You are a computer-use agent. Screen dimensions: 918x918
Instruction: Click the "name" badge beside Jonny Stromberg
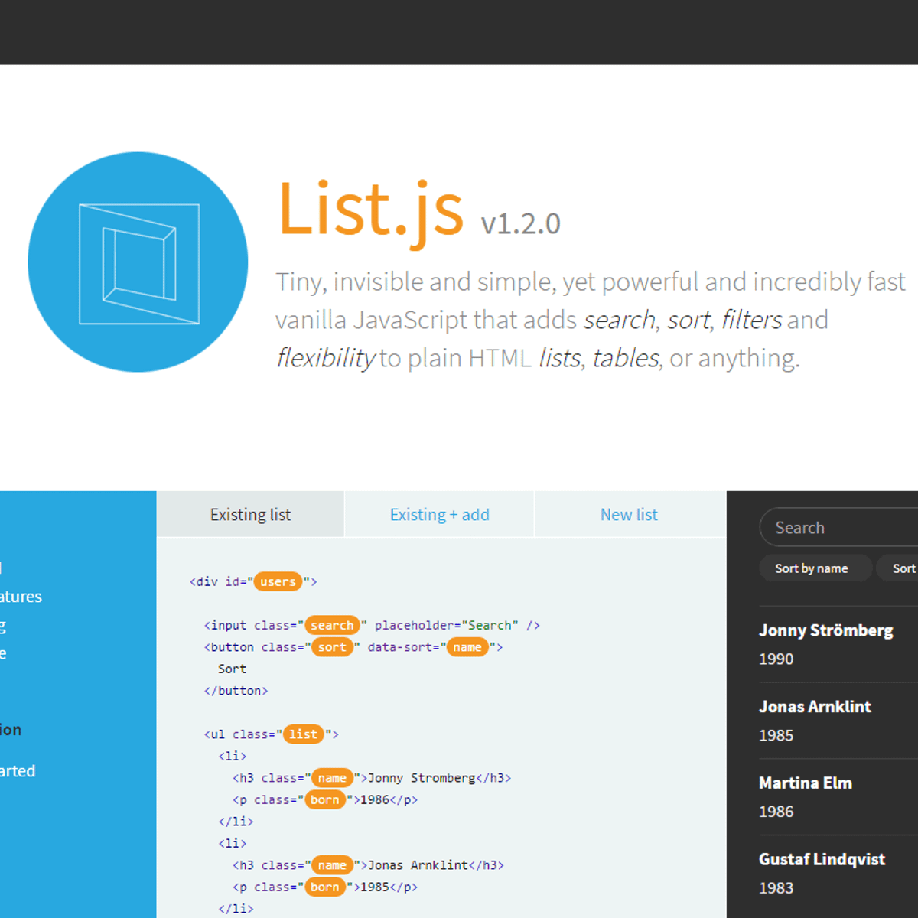coord(332,777)
